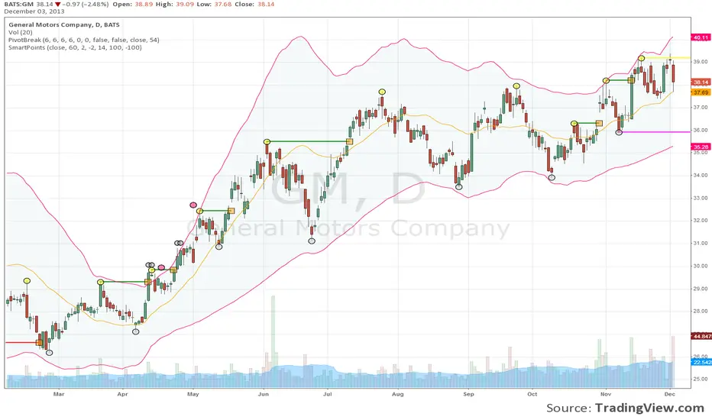The image size is (712, 420).
Task: Click the BATS:GM ticker symbol in header
Action: pos(18,4)
